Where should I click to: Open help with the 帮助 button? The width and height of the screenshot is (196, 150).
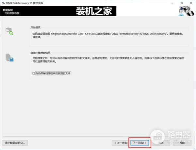(x=182, y=143)
